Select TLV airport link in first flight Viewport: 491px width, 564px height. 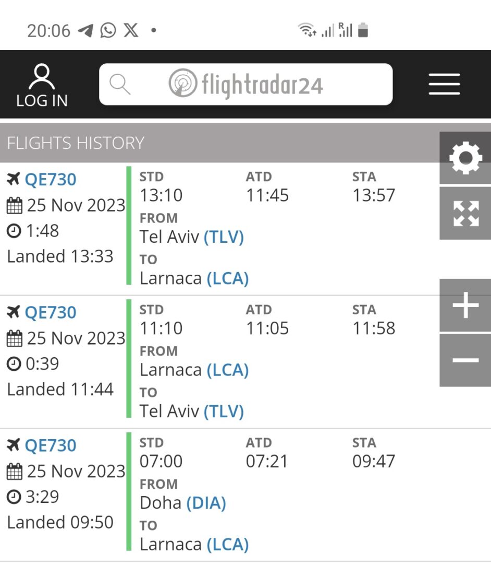pyautogui.click(x=224, y=237)
